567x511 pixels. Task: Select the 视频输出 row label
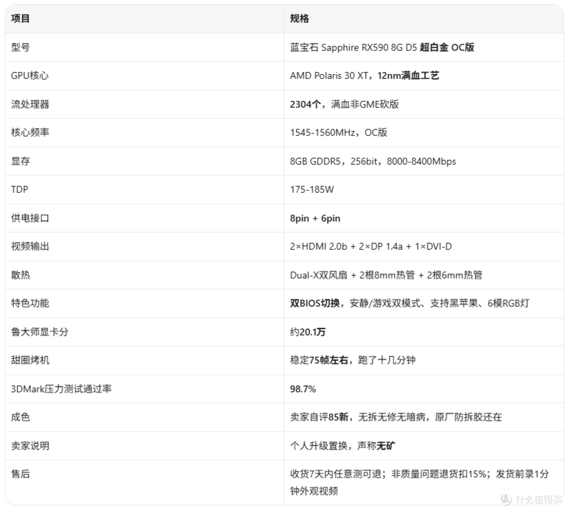point(30,246)
